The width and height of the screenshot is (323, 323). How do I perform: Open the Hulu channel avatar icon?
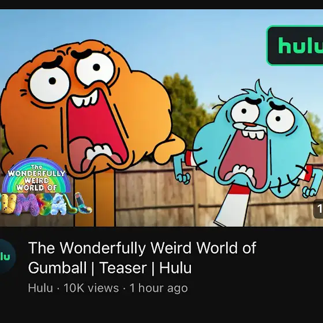(6, 256)
